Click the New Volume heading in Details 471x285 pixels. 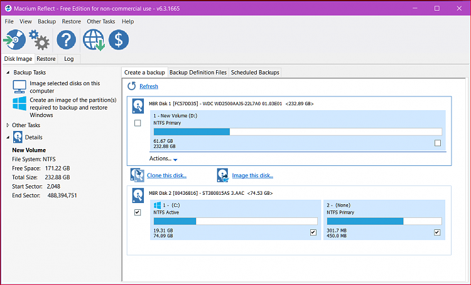tap(29, 150)
